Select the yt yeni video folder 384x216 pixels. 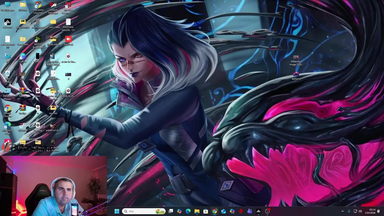(x=53, y=24)
